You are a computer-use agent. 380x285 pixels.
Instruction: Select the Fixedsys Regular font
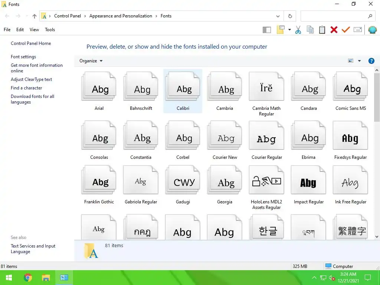point(350,140)
